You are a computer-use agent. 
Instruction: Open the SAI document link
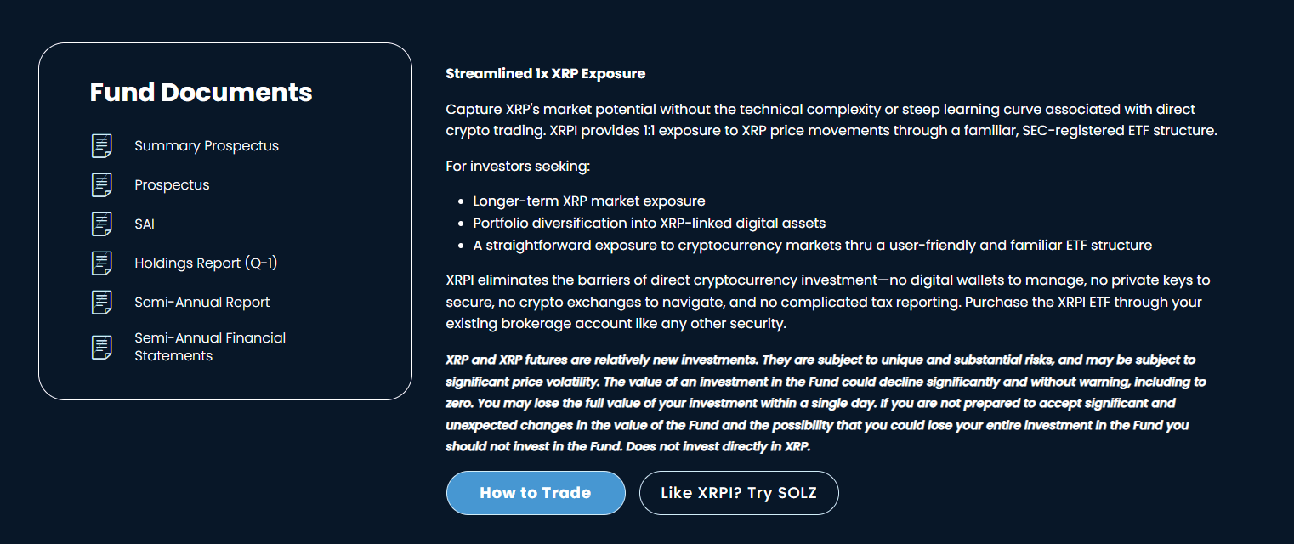pos(144,224)
